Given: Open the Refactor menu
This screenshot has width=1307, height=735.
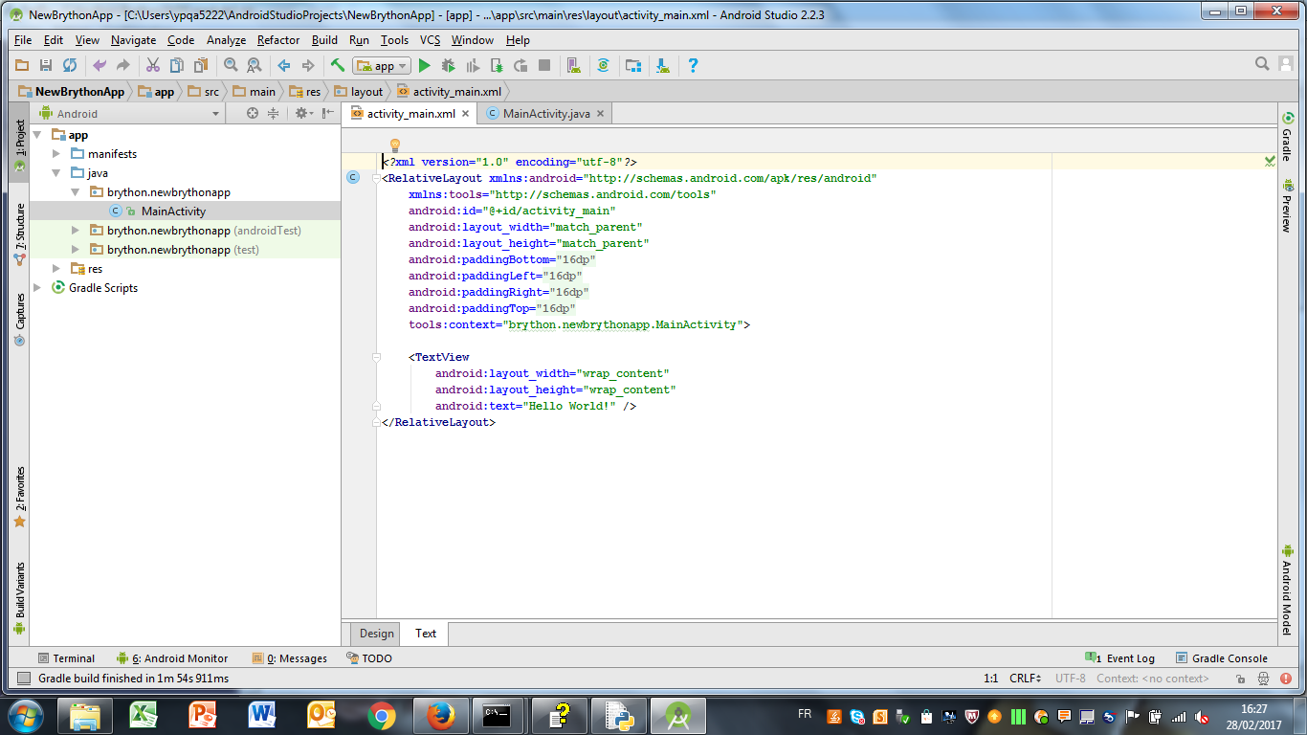Looking at the screenshot, I should [x=277, y=40].
